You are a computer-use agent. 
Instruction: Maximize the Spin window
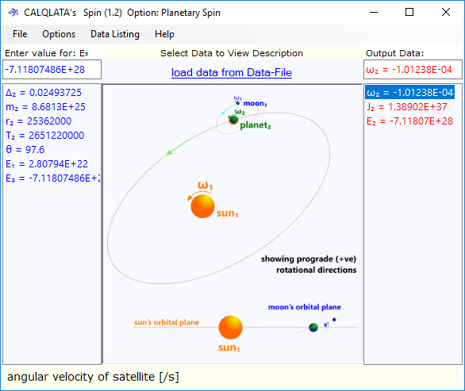(409, 12)
